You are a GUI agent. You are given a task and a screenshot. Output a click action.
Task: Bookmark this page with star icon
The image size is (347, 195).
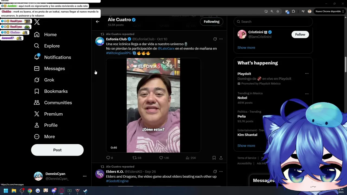(x=278, y=11)
